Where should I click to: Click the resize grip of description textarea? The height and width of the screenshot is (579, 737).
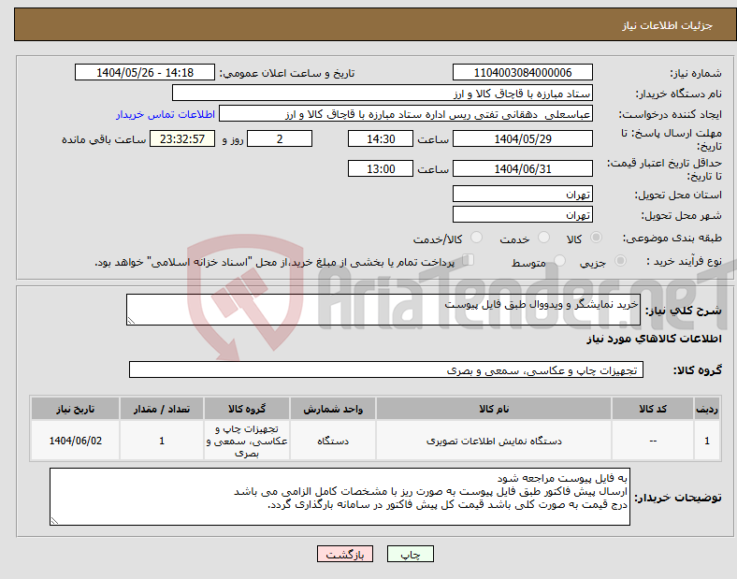click(x=131, y=321)
